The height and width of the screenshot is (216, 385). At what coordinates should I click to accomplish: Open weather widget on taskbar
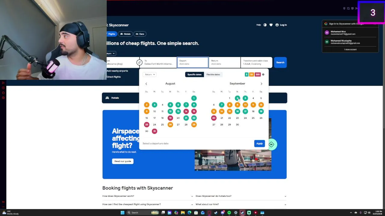(x=11, y=213)
